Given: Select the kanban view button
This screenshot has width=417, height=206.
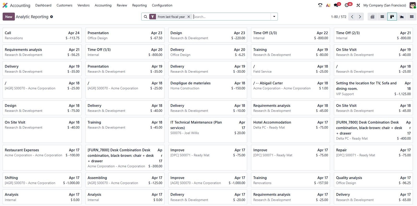Looking at the screenshot, I should pyautogui.click(x=392, y=17).
